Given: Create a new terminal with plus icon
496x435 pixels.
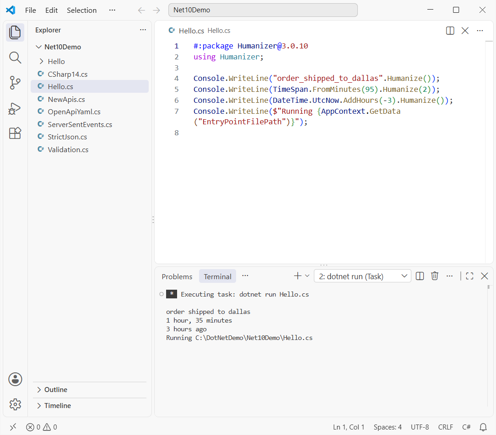Looking at the screenshot, I should (x=297, y=276).
